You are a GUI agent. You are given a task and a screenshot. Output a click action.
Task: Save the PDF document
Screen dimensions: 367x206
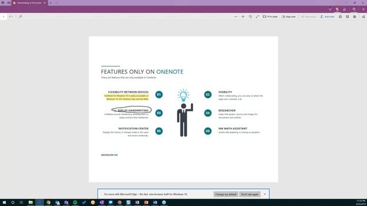(348, 17)
